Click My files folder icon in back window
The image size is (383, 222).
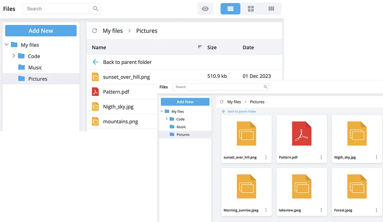pos(14,45)
